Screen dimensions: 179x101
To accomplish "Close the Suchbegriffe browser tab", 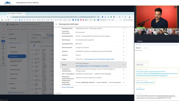I will tap(24, 14).
